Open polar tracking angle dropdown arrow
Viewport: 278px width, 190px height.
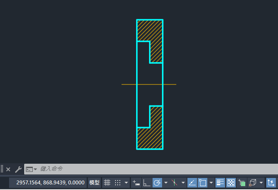click(x=166, y=183)
